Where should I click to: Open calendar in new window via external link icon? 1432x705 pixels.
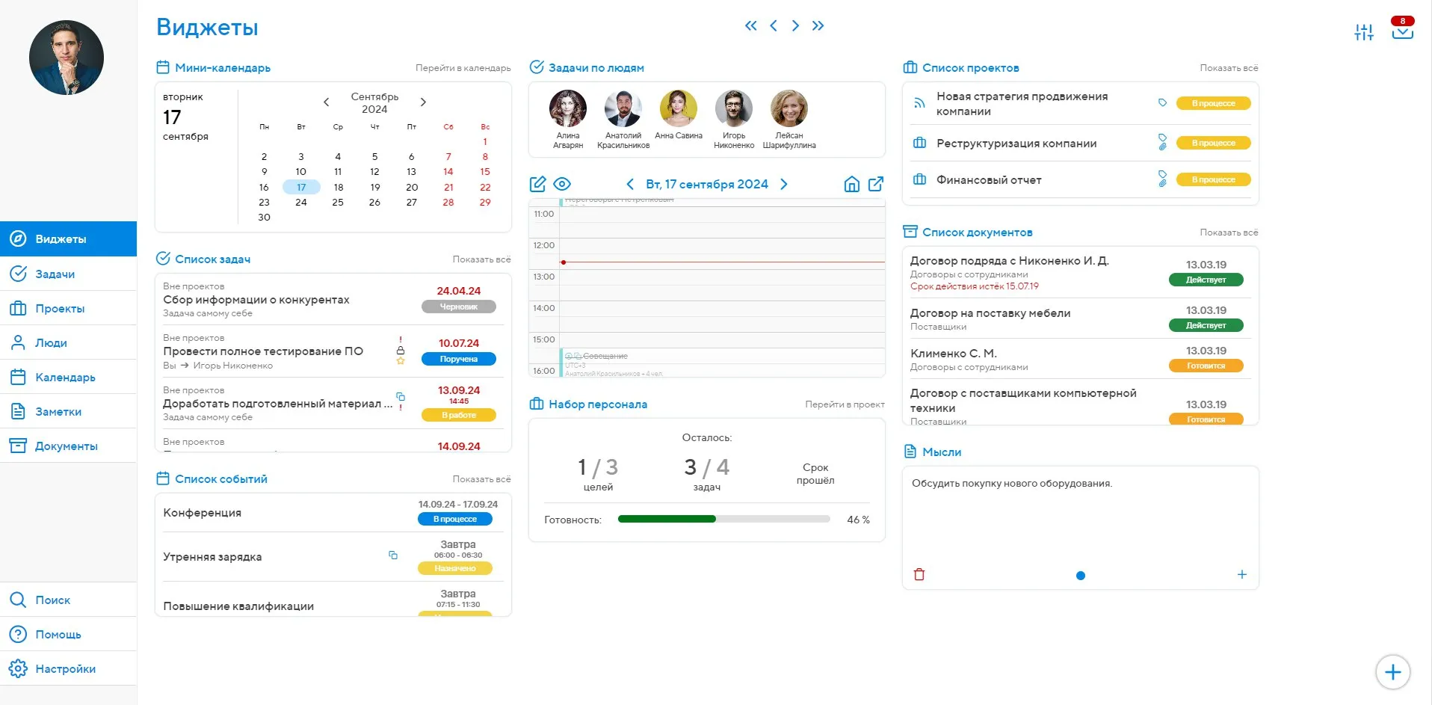click(876, 183)
